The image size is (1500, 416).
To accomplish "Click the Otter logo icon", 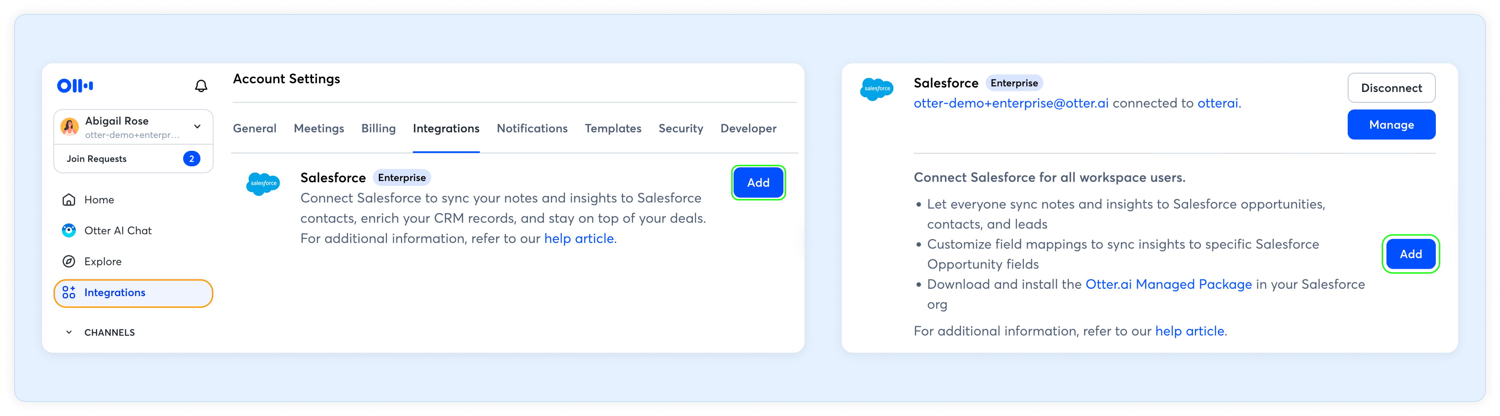I will [75, 86].
